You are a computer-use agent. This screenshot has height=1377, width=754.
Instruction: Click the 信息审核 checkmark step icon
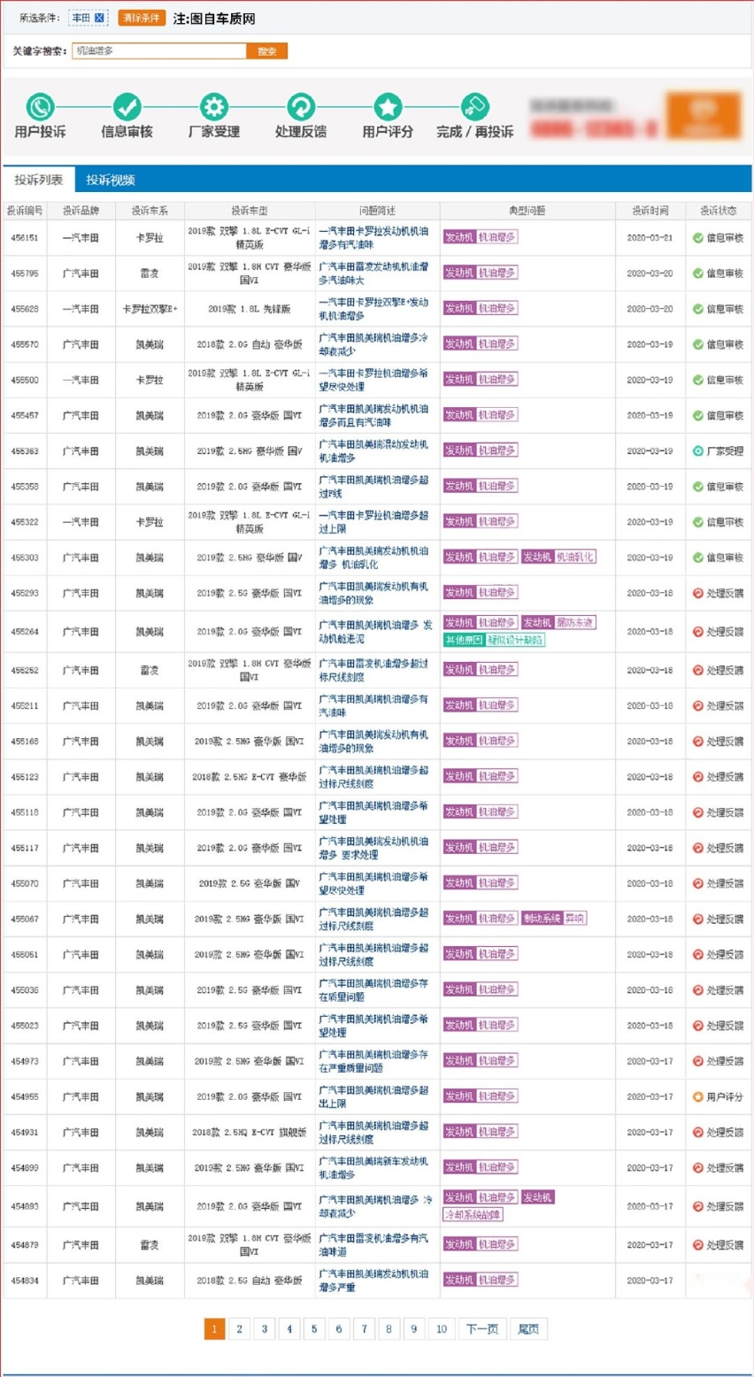click(127, 107)
